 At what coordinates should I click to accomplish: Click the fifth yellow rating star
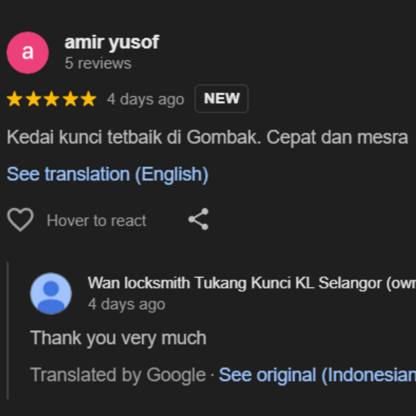[89, 99]
